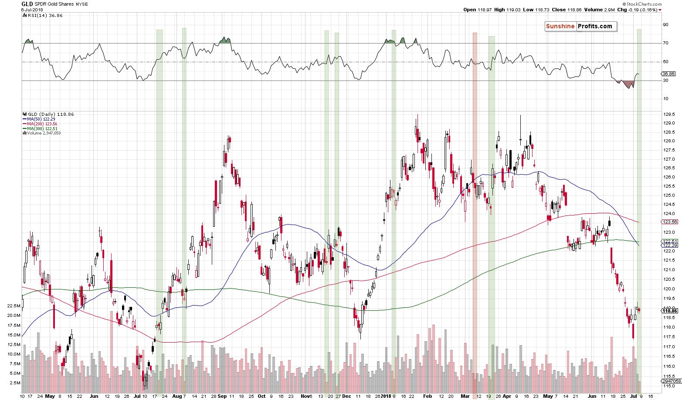Click the RSI 70 level label
682x400 pixels.
pyautogui.click(x=665, y=43)
